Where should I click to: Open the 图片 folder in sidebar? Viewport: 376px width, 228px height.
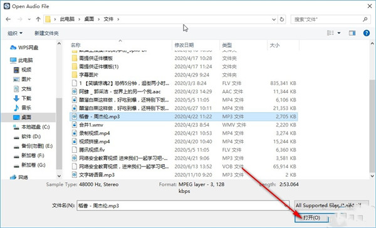point(23,79)
